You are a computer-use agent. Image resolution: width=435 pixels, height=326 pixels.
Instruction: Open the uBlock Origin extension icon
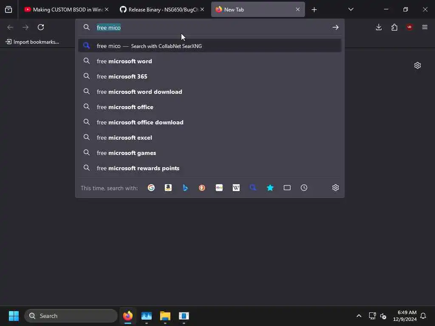point(410,27)
